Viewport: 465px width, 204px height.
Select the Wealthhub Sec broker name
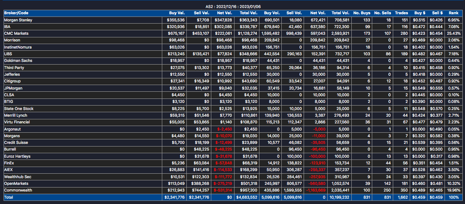point(18,176)
